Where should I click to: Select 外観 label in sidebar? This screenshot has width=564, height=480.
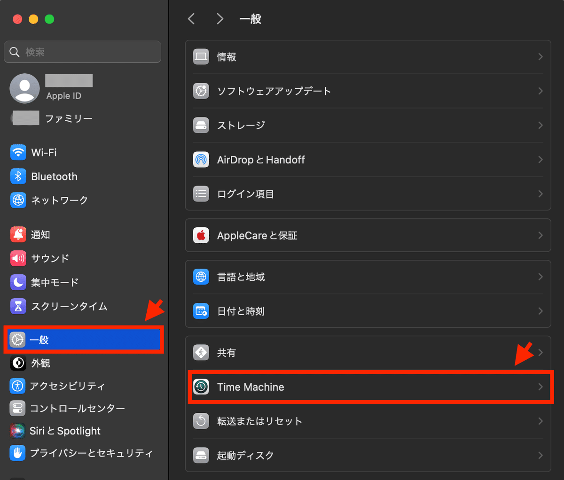tap(40, 363)
